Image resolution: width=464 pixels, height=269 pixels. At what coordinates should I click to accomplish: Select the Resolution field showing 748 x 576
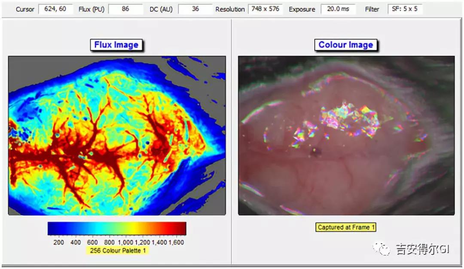(x=265, y=9)
